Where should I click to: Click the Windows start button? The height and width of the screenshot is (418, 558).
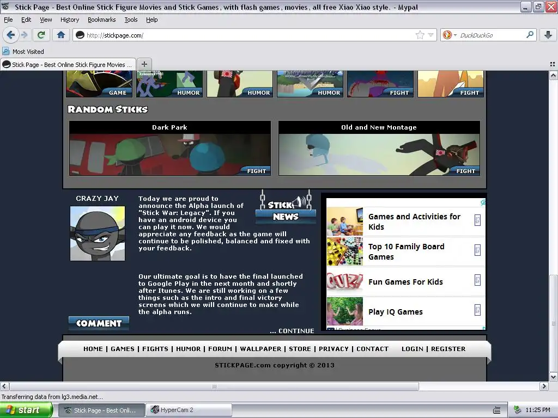(x=26, y=410)
